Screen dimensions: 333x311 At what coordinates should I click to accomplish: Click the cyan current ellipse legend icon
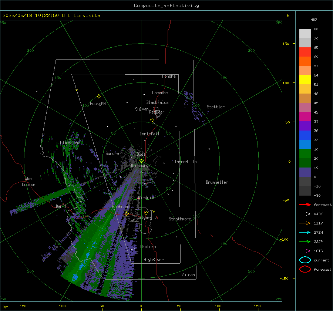pyautogui.click(x=305, y=260)
